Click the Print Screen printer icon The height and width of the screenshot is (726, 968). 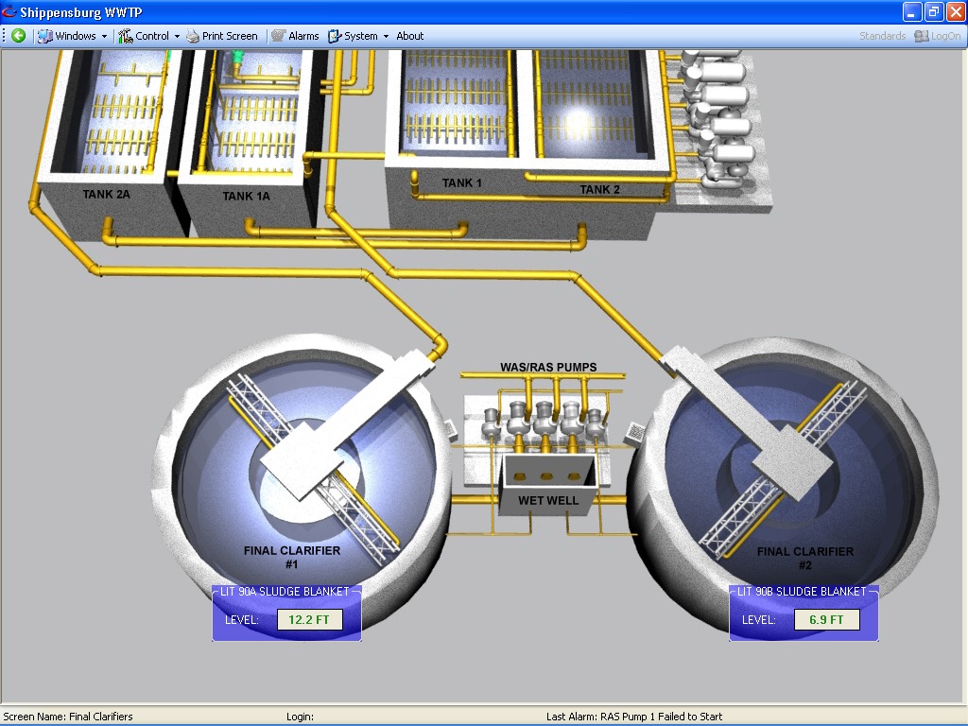193,36
